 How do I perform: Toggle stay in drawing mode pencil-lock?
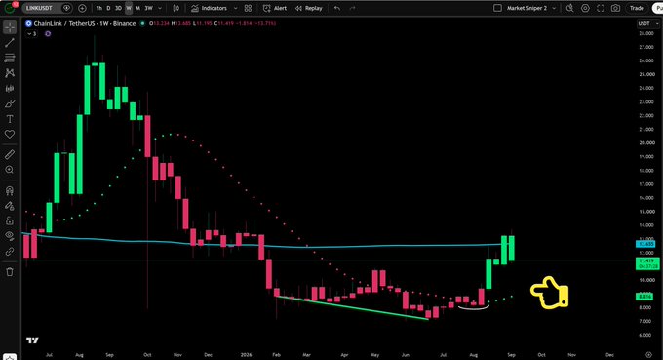click(10, 206)
